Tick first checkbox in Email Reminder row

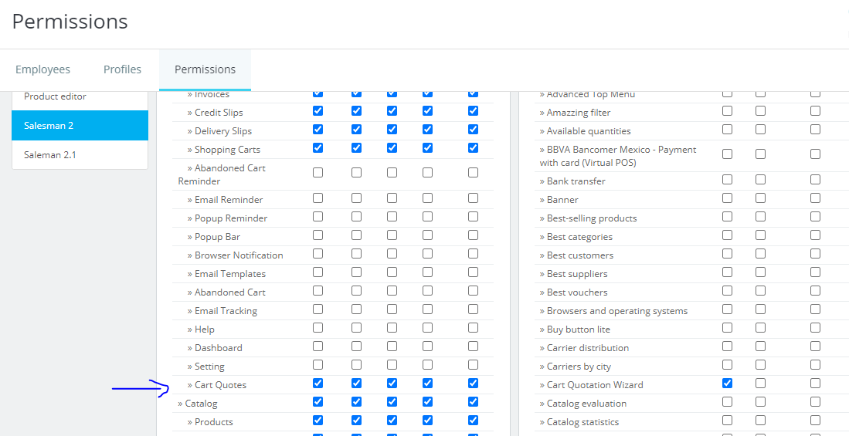(x=318, y=198)
